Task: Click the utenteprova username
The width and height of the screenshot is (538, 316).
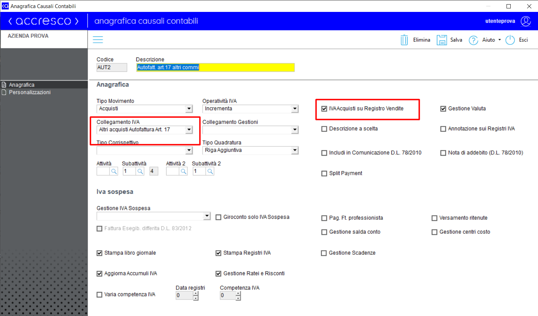Action: 500,21
